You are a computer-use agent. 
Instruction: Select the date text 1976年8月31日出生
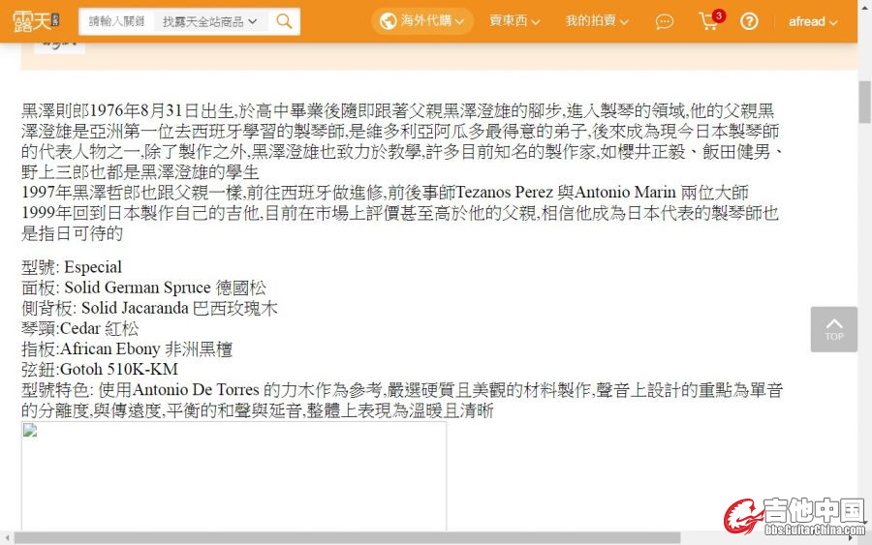(x=162, y=111)
